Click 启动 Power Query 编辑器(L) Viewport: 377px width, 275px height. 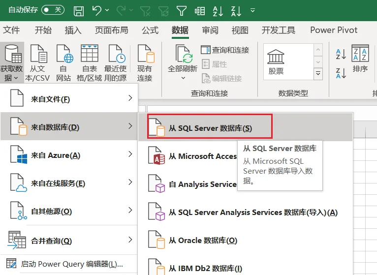point(69,264)
